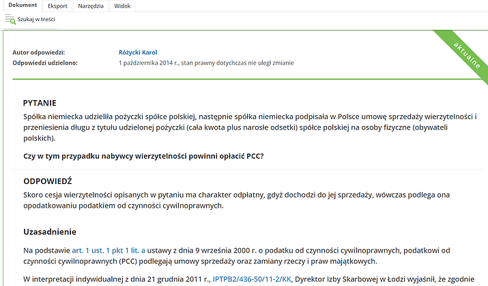Click the date '1 października 2014 r.' text
The width and height of the screenshot is (488, 286).
[x=157, y=63]
